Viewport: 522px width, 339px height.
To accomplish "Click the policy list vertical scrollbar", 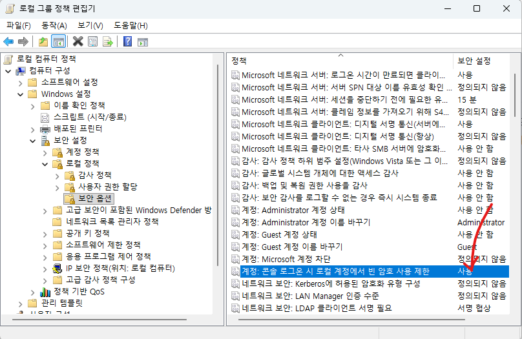I will pyautogui.click(x=515, y=95).
